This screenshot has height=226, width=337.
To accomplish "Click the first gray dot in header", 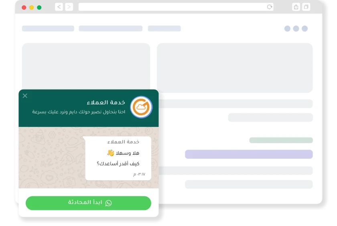I will 287,28.
